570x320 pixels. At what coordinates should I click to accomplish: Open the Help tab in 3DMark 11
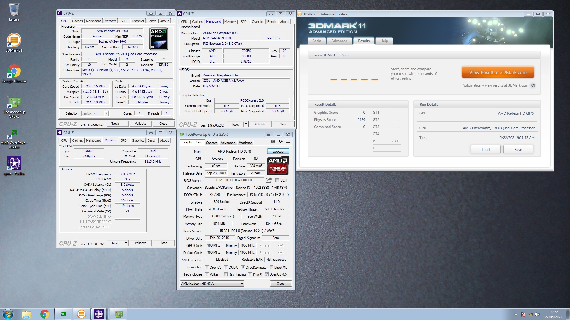tap(384, 41)
